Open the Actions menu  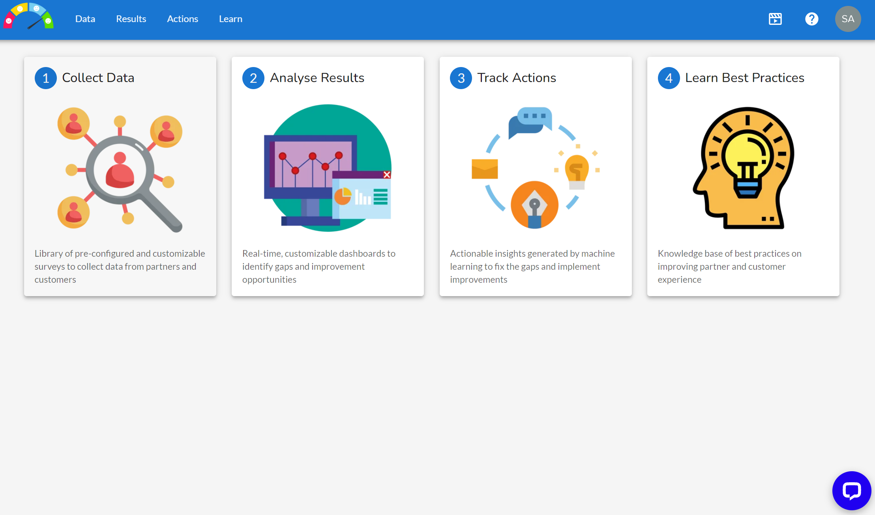coord(182,19)
